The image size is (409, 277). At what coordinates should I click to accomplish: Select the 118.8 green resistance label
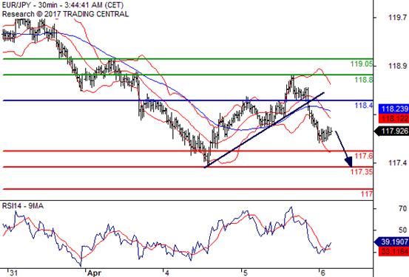coord(364,80)
